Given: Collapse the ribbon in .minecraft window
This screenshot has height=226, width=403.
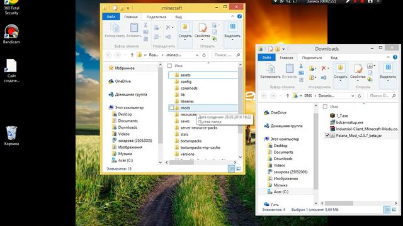Looking at the screenshot, I should 232,16.
